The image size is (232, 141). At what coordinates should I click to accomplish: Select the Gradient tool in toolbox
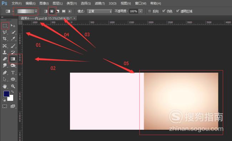pyautogui.click(x=13, y=59)
